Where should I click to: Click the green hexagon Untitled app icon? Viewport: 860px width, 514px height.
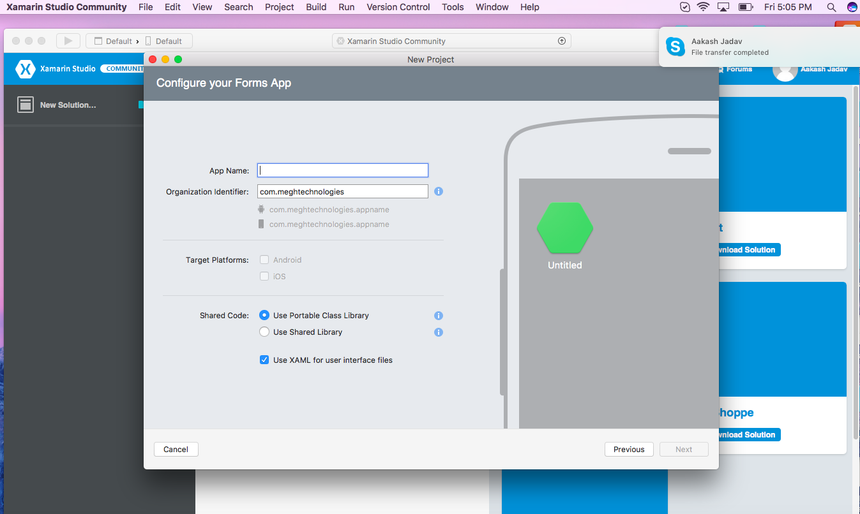[x=565, y=228]
